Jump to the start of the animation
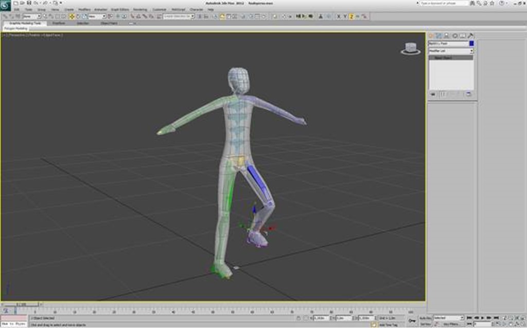Screen dimensions: 527x328 coord(469,318)
